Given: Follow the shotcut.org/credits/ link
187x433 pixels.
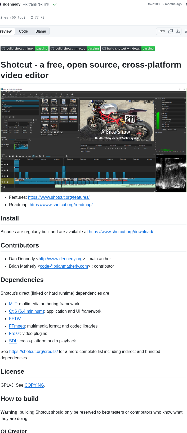Looking at the screenshot, I should [33, 351].
